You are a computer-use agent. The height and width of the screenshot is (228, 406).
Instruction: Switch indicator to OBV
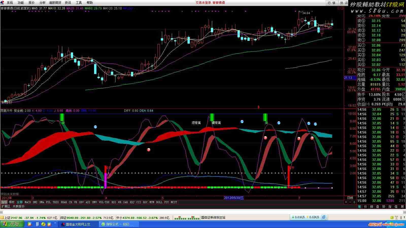[81, 202]
